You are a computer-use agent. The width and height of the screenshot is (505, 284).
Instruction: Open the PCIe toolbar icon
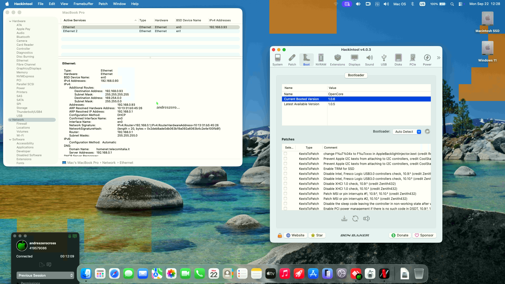tap(413, 60)
